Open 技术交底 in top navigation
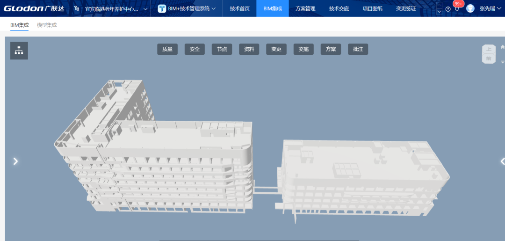 [x=339, y=9]
